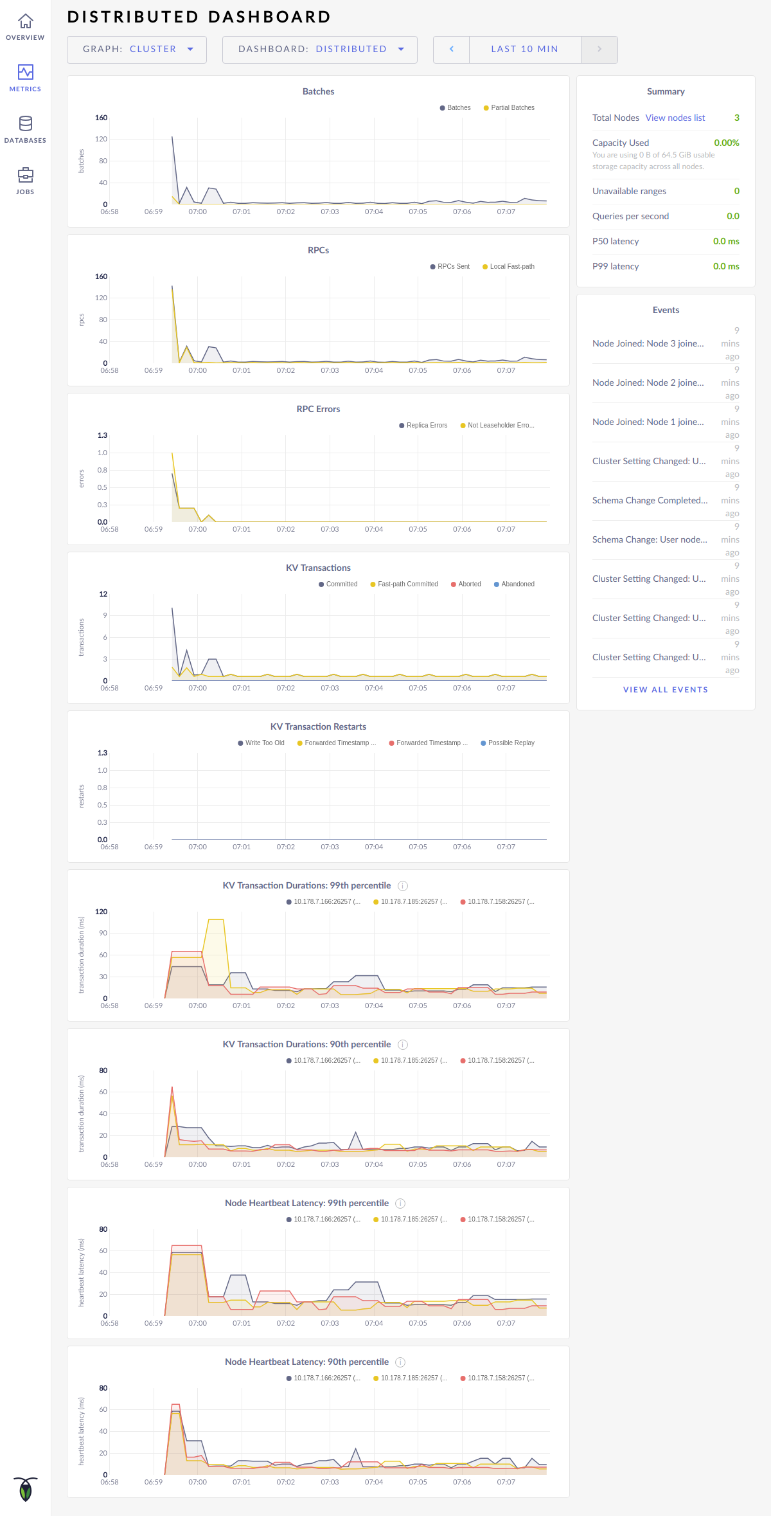Image resolution: width=771 pixels, height=1516 pixels.
Task: Click the CockroachDB logo icon
Action: coord(25,1489)
